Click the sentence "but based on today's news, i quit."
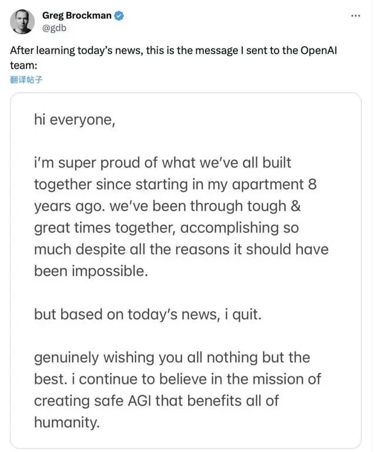The height and width of the screenshot is (452, 376). click(x=147, y=314)
